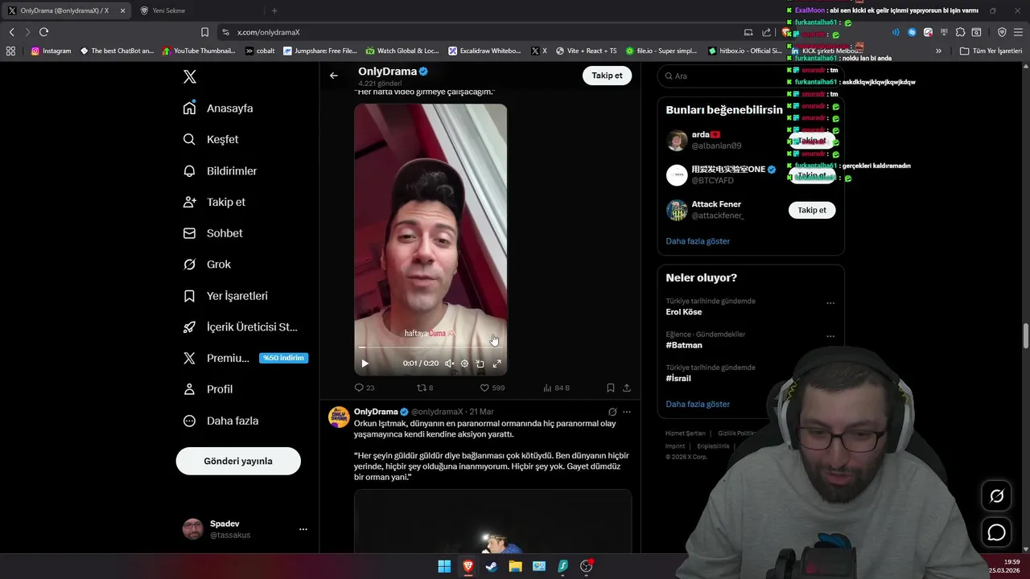This screenshot has width=1030, height=579.
Task: Click Grok icon on Orkun Işıtmak post
Action: tap(612, 412)
